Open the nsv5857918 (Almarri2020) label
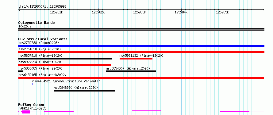 click(x=40, y=56)
